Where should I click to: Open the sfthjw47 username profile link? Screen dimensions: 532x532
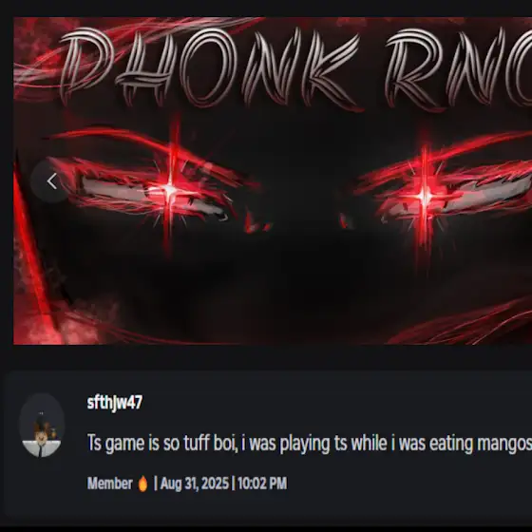coord(115,403)
